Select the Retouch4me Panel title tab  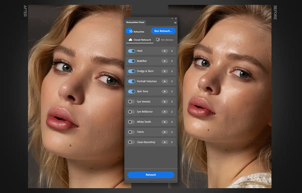pos(135,22)
